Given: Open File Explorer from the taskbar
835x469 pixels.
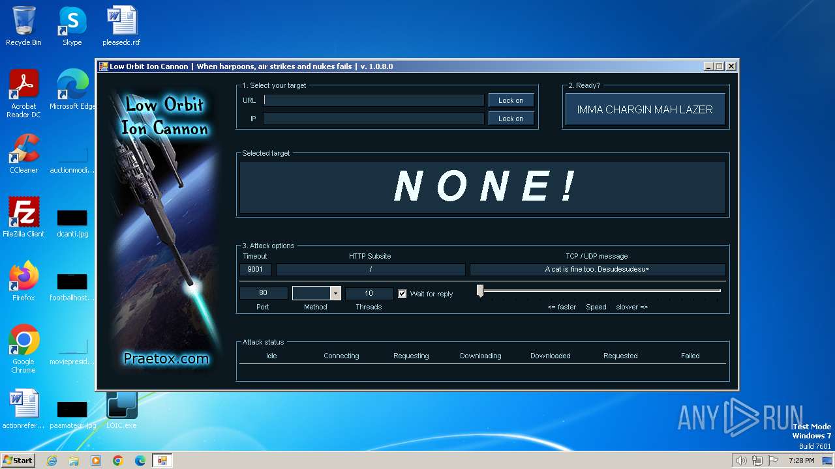Looking at the screenshot, I should (x=74, y=461).
